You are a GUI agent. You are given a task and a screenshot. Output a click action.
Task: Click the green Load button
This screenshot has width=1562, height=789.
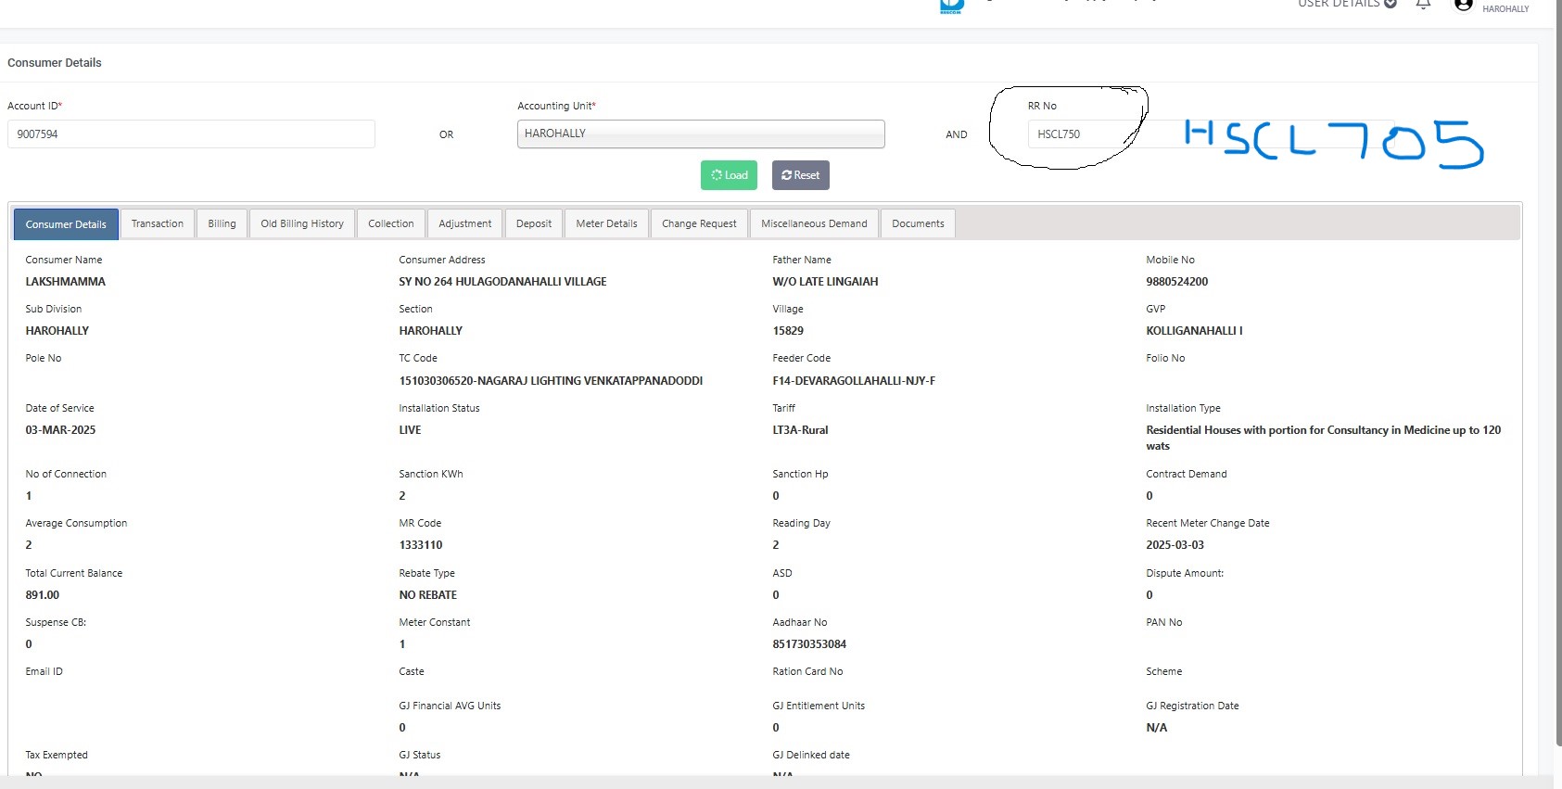pos(729,175)
